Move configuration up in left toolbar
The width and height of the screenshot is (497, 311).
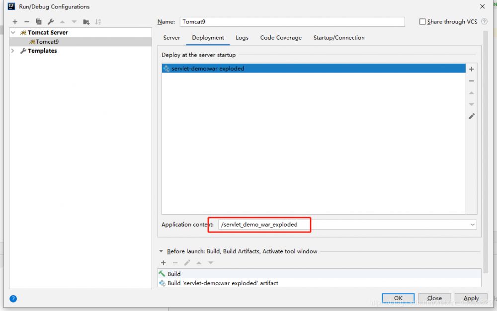point(63,22)
